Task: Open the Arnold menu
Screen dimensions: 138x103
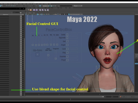Action: (42, 4)
